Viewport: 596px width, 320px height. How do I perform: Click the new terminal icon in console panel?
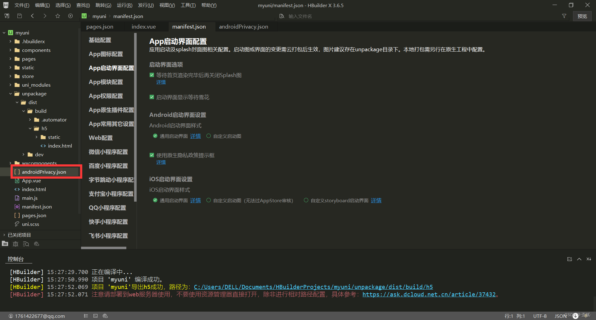[x=570, y=259]
